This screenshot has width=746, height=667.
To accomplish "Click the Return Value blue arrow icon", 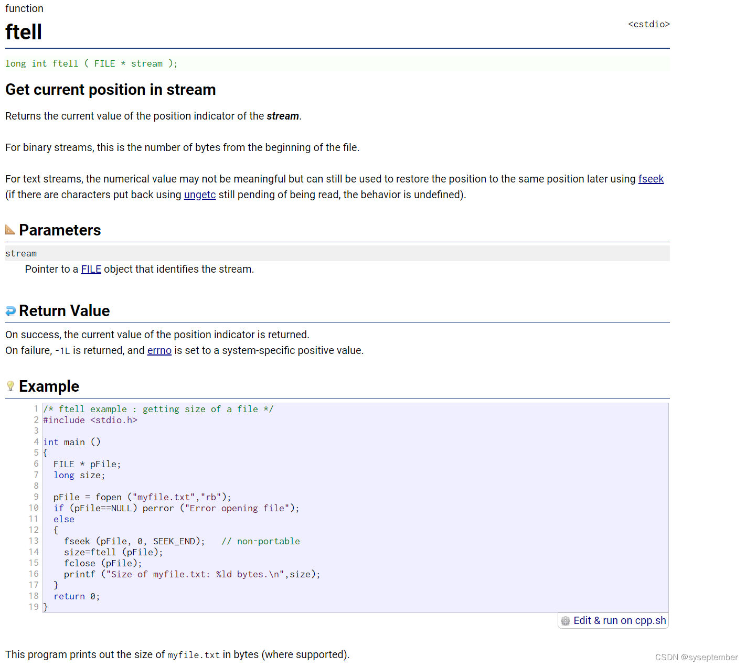I will pos(10,311).
